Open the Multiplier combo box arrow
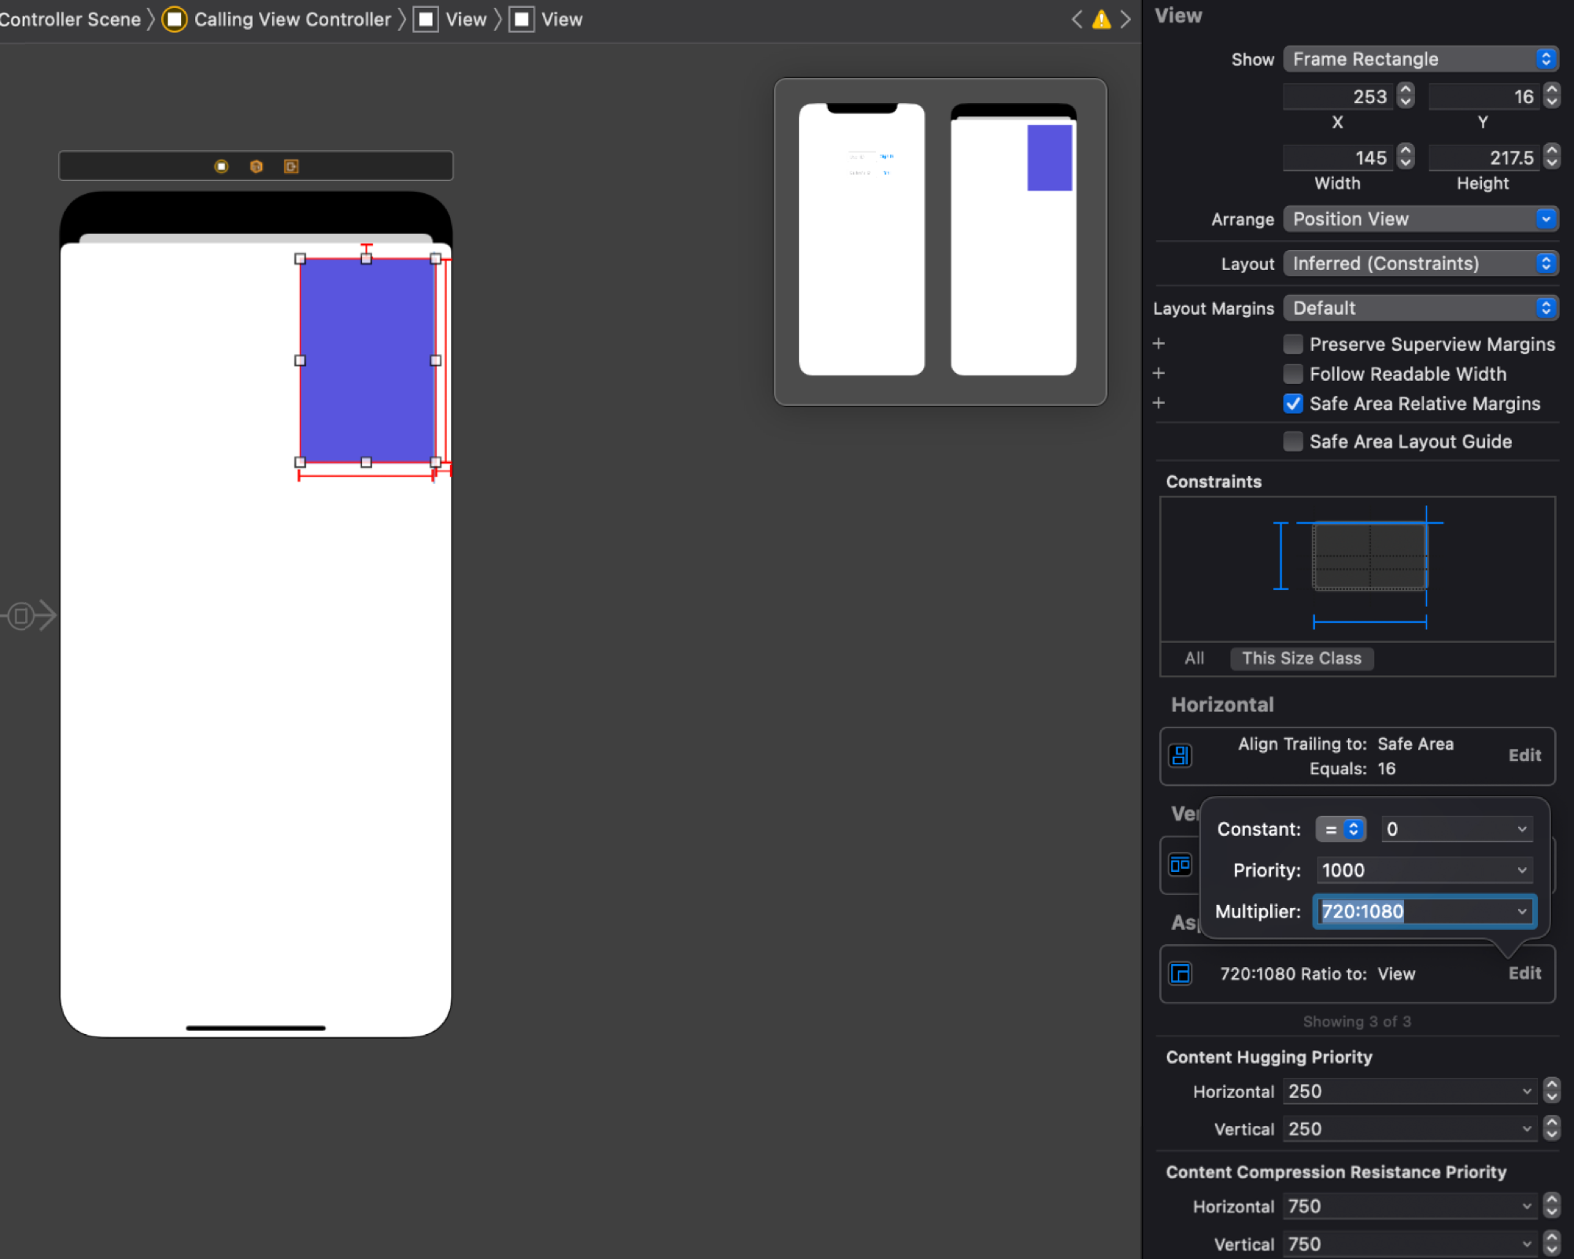The image size is (1574, 1259). [x=1521, y=911]
